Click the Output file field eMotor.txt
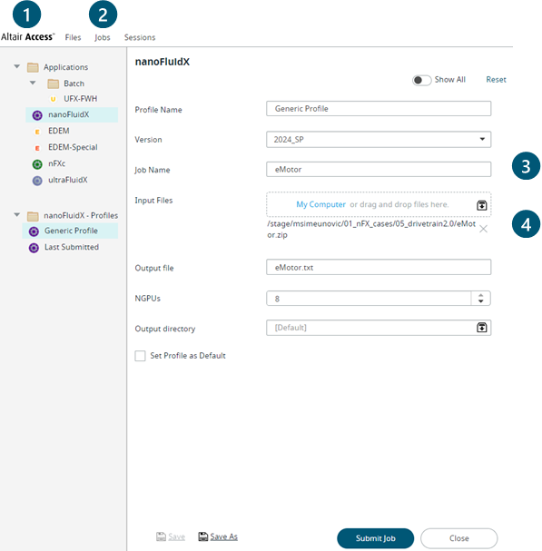542x551 pixels. click(379, 268)
